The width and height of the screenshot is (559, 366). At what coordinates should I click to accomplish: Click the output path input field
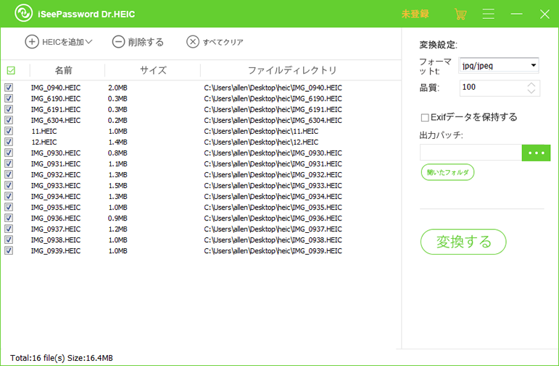point(471,153)
